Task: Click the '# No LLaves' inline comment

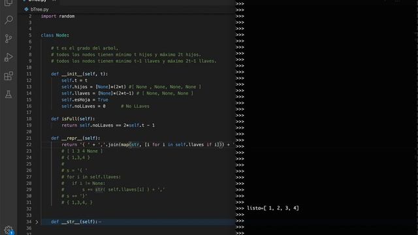Action: click(x=135, y=106)
